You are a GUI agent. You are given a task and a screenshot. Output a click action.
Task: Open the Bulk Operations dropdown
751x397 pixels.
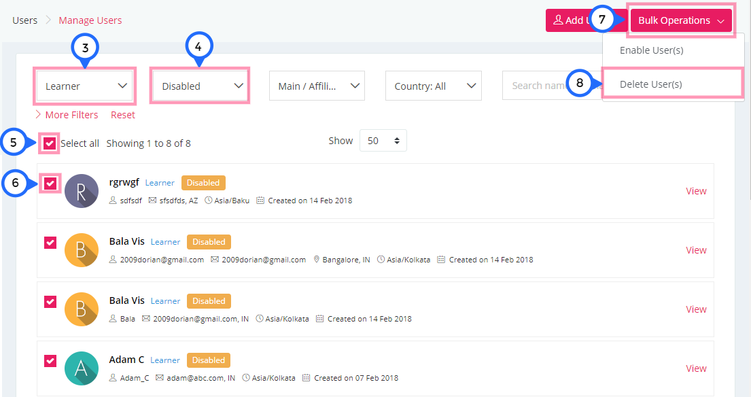pyautogui.click(x=681, y=20)
